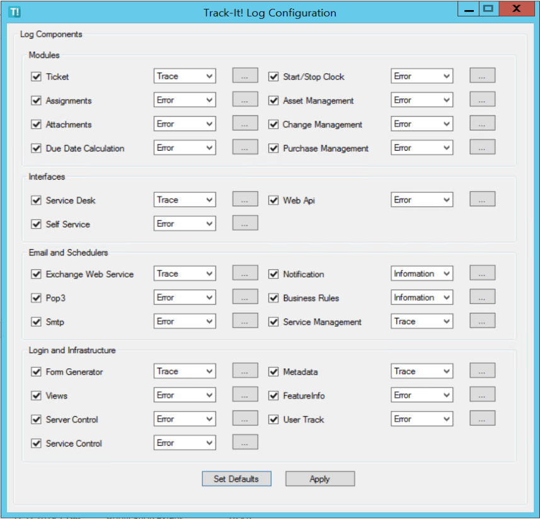Image resolution: width=540 pixels, height=519 pixels.
Task: Close the Track-It! Log Configuration window
Action: tap(516, 9)
